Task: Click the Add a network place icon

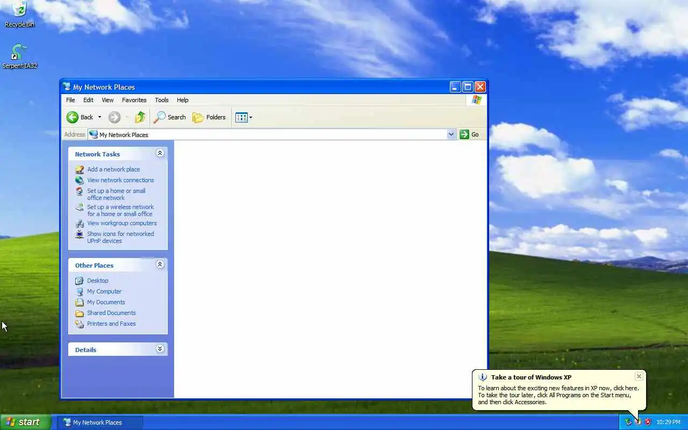Action: 80,169
